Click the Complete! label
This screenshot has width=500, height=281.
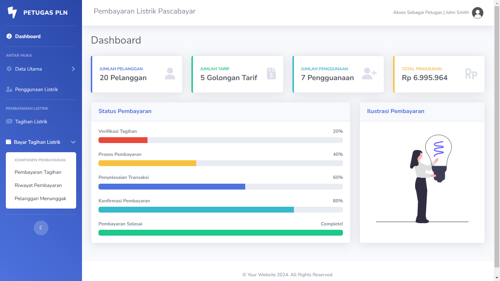(x=332, y=224)
